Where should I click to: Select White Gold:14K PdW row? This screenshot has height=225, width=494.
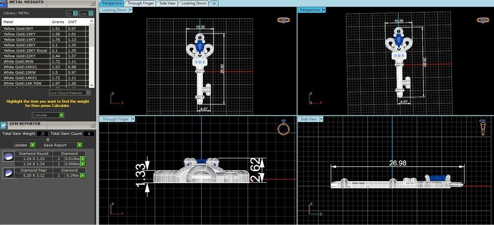click(45, 83)
